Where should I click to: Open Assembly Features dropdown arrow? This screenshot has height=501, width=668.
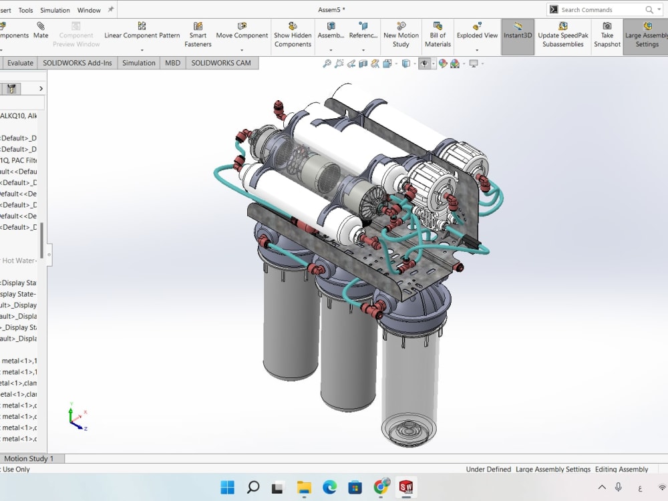[331, 50]
